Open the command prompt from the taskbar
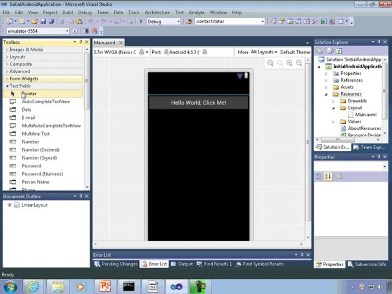The width and height of the screenshot is (392, 294). (x=129, y=287)
